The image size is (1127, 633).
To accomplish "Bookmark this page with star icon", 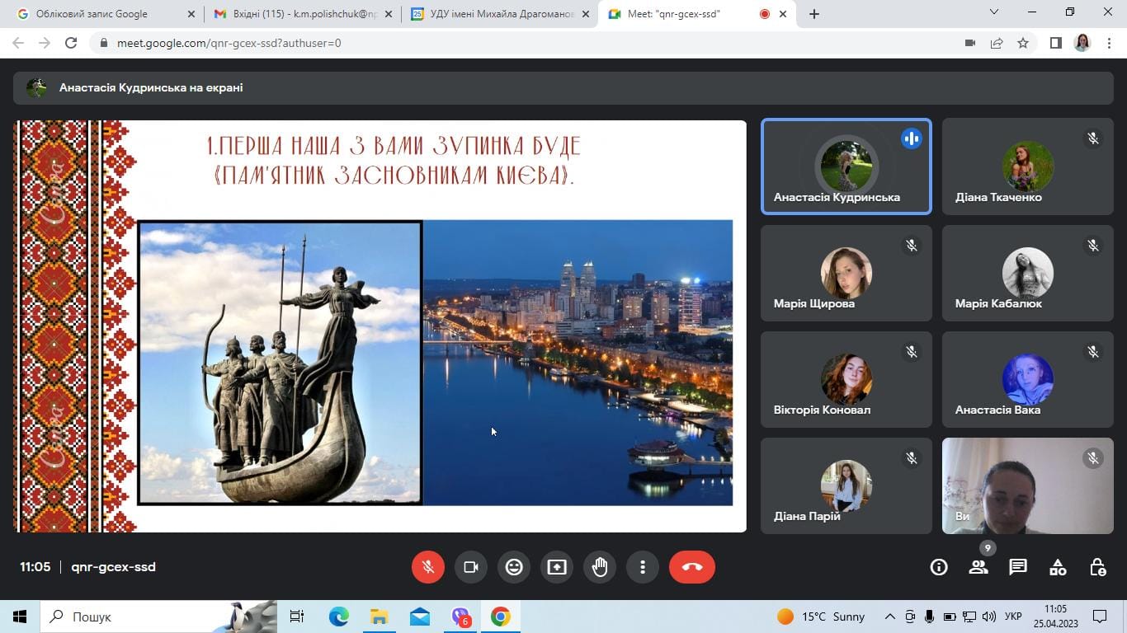I will click(1023, 43).
